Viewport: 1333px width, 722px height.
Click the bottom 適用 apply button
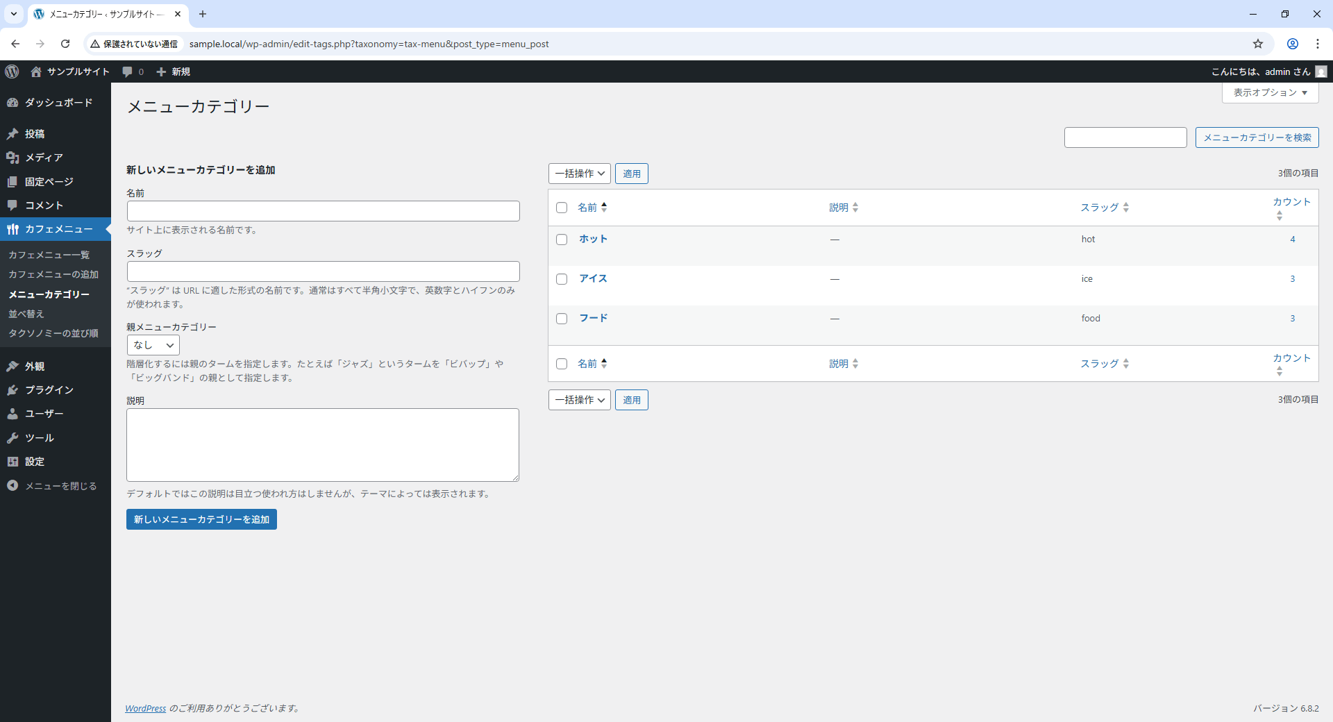[x=631, y=400]
